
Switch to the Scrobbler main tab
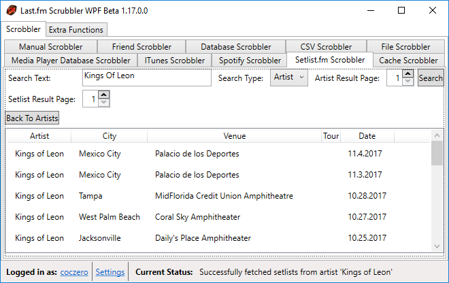[23, 29]
